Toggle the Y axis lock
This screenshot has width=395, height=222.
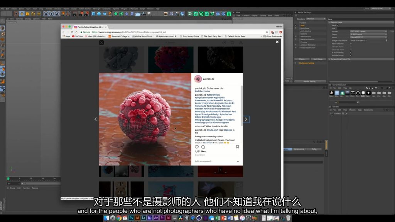point(51,14)
